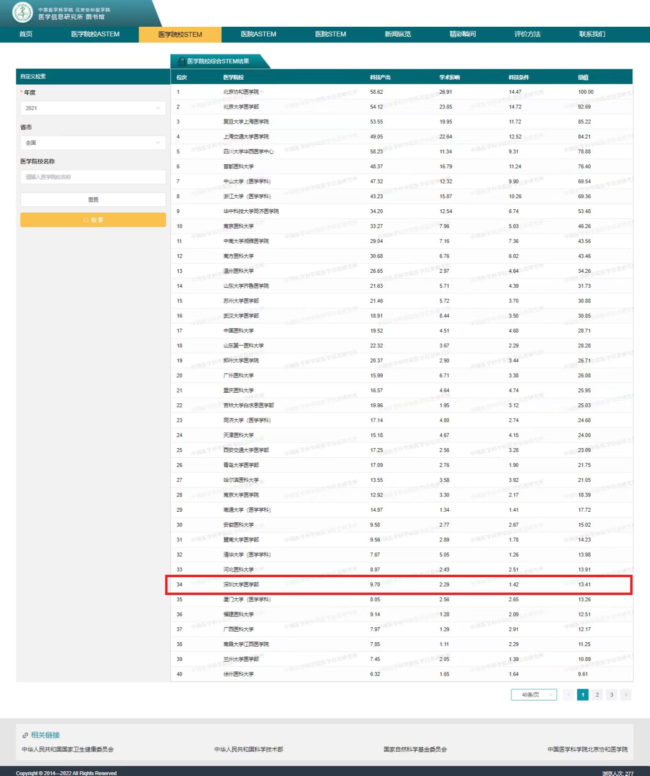Select 中南大学湘雅医学院 row name
Image resolution: width=650 pixels, height=776 pixels.
point(246,241)
